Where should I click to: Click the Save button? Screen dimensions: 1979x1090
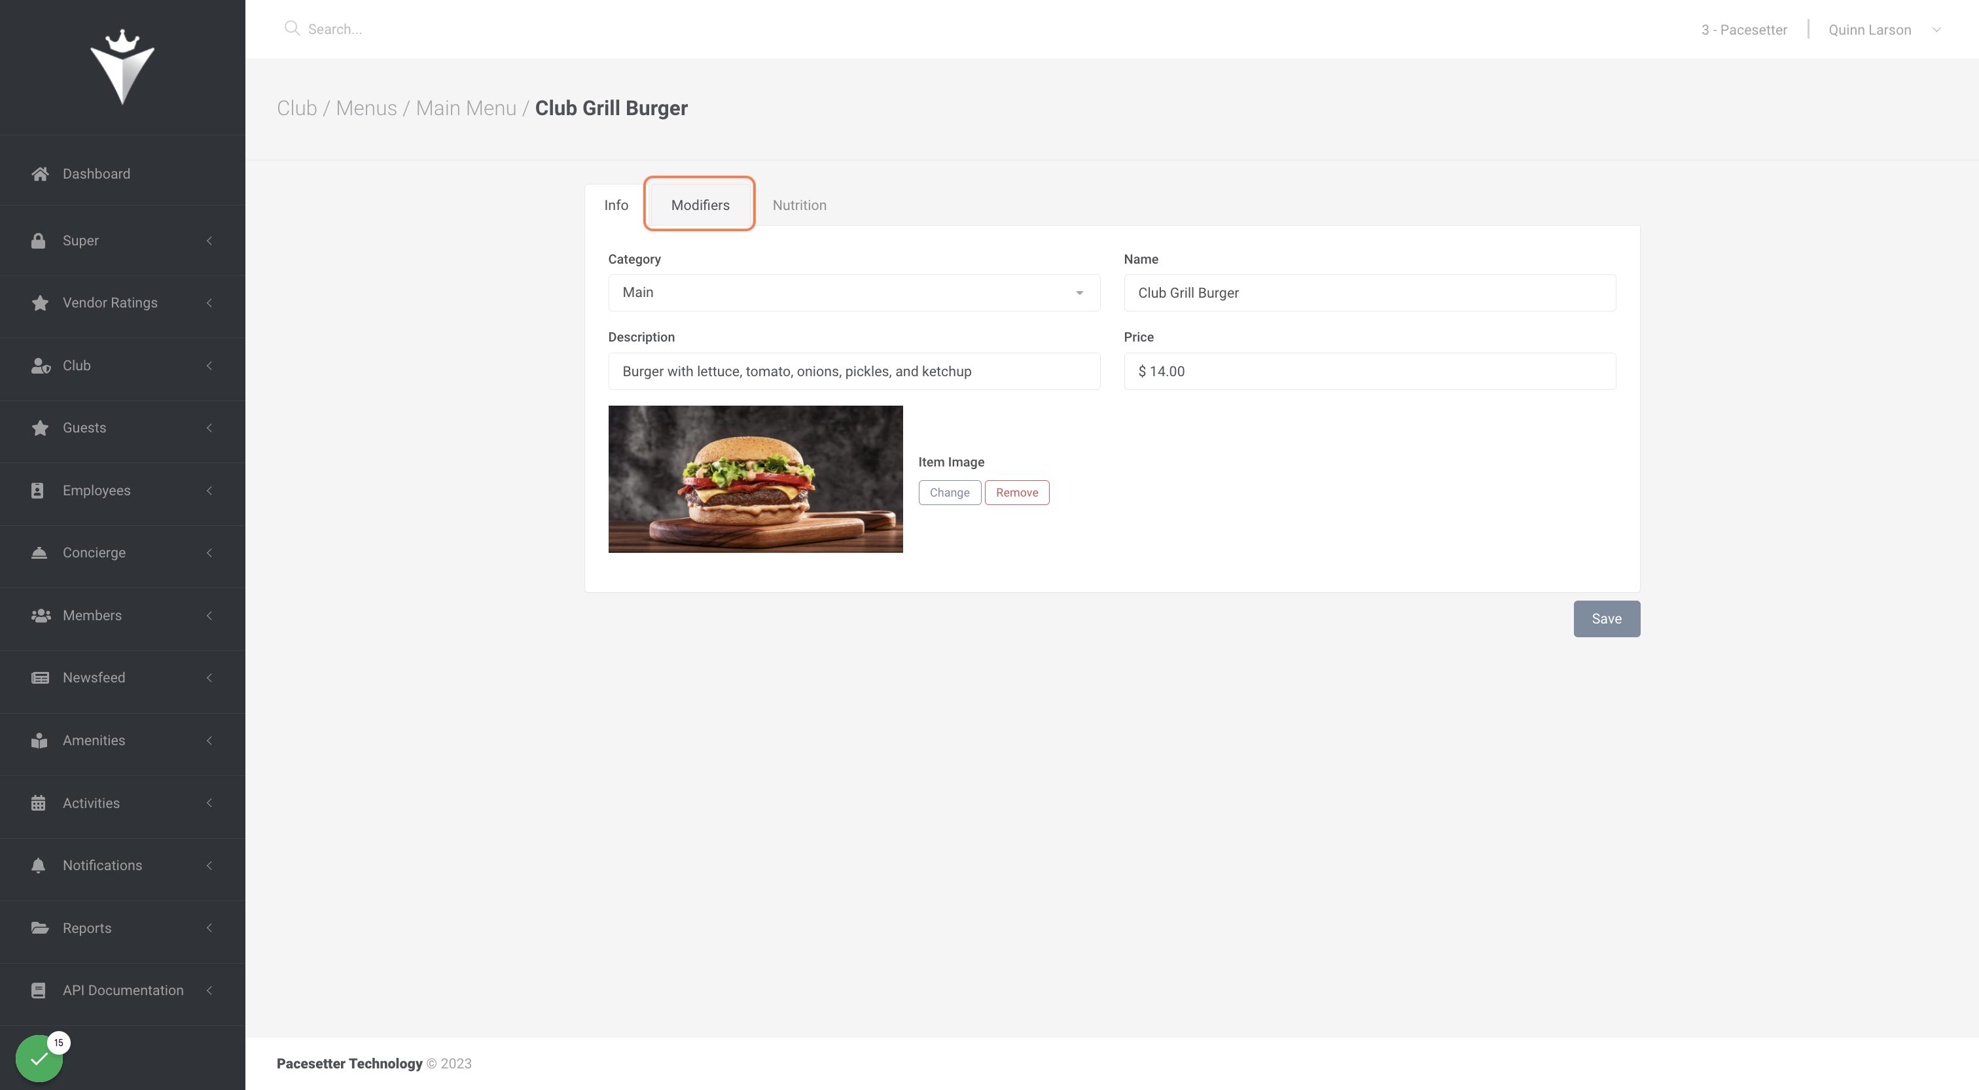(1607, 618)
